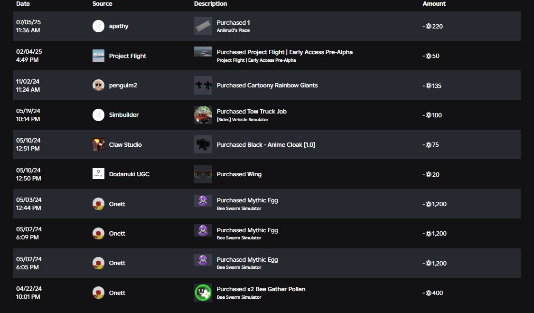This screenshot has width=534, height=313.
Task: Click Onett's avatar on the 05/03/24 row
Action: point(98,204)
